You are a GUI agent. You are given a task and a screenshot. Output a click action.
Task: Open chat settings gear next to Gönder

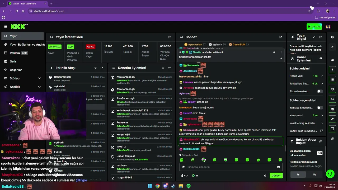(265, 175)
